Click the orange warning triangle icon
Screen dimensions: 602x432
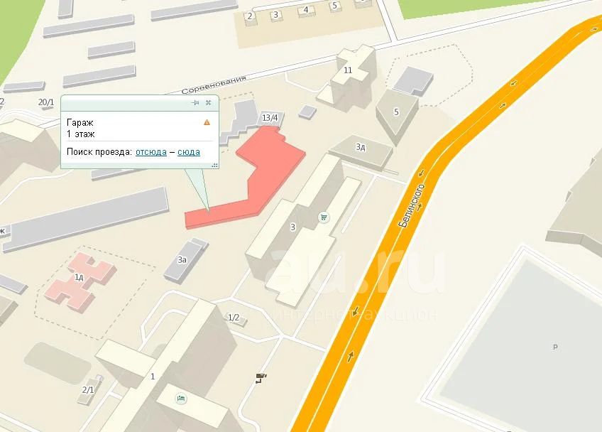[x=207, y=122]
